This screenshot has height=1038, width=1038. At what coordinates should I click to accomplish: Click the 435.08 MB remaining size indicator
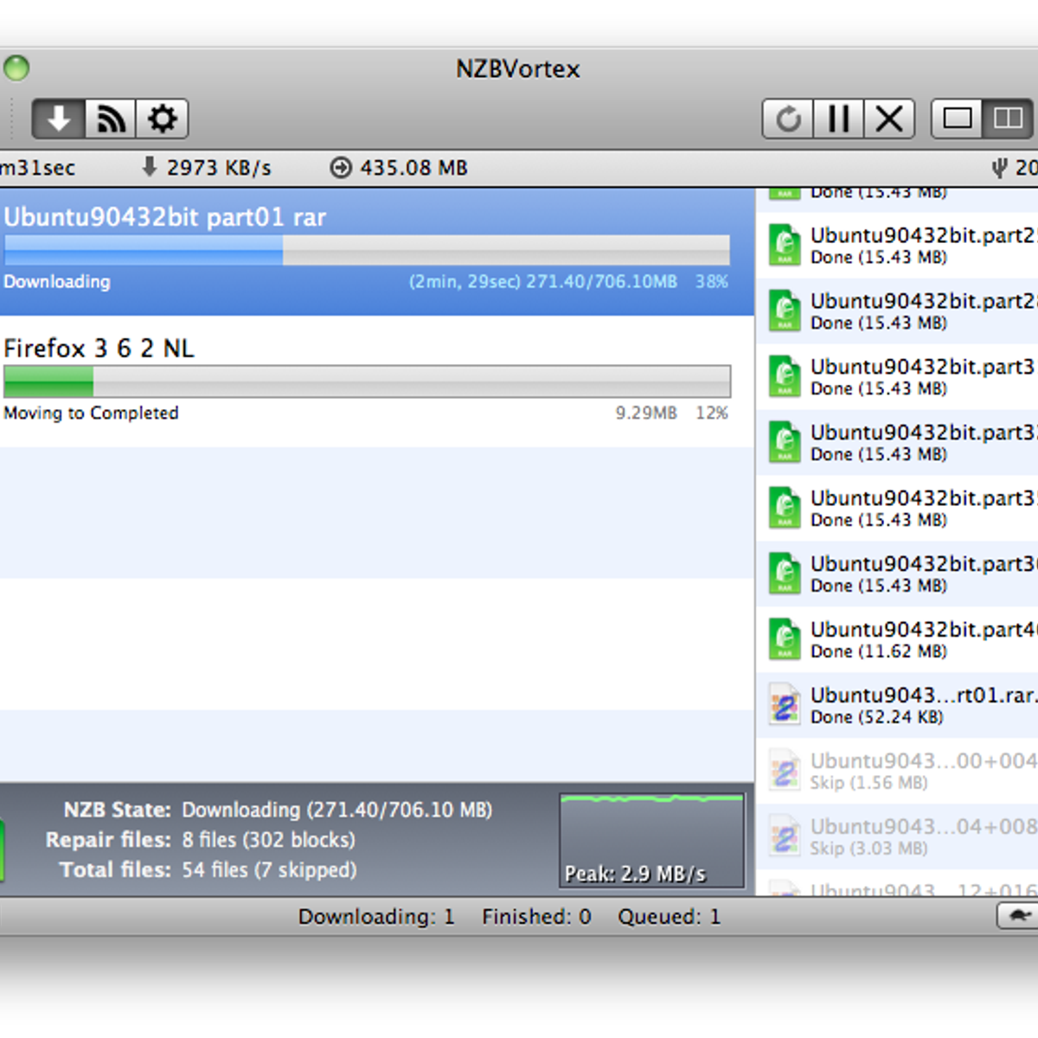coord(400,168)
